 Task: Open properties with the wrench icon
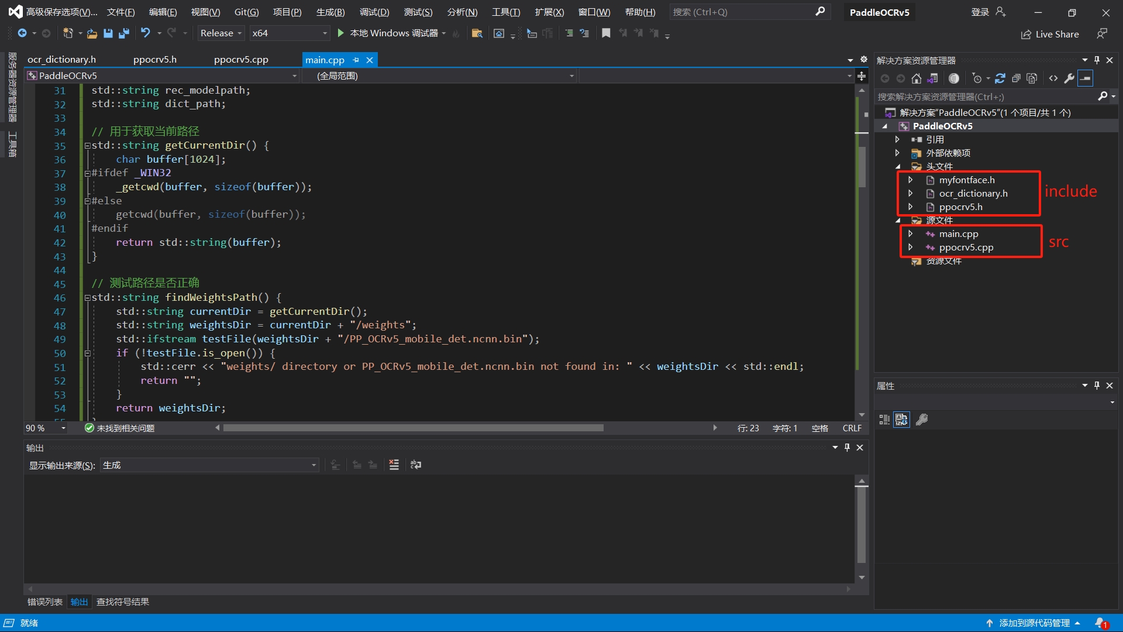click(1069, 78)
